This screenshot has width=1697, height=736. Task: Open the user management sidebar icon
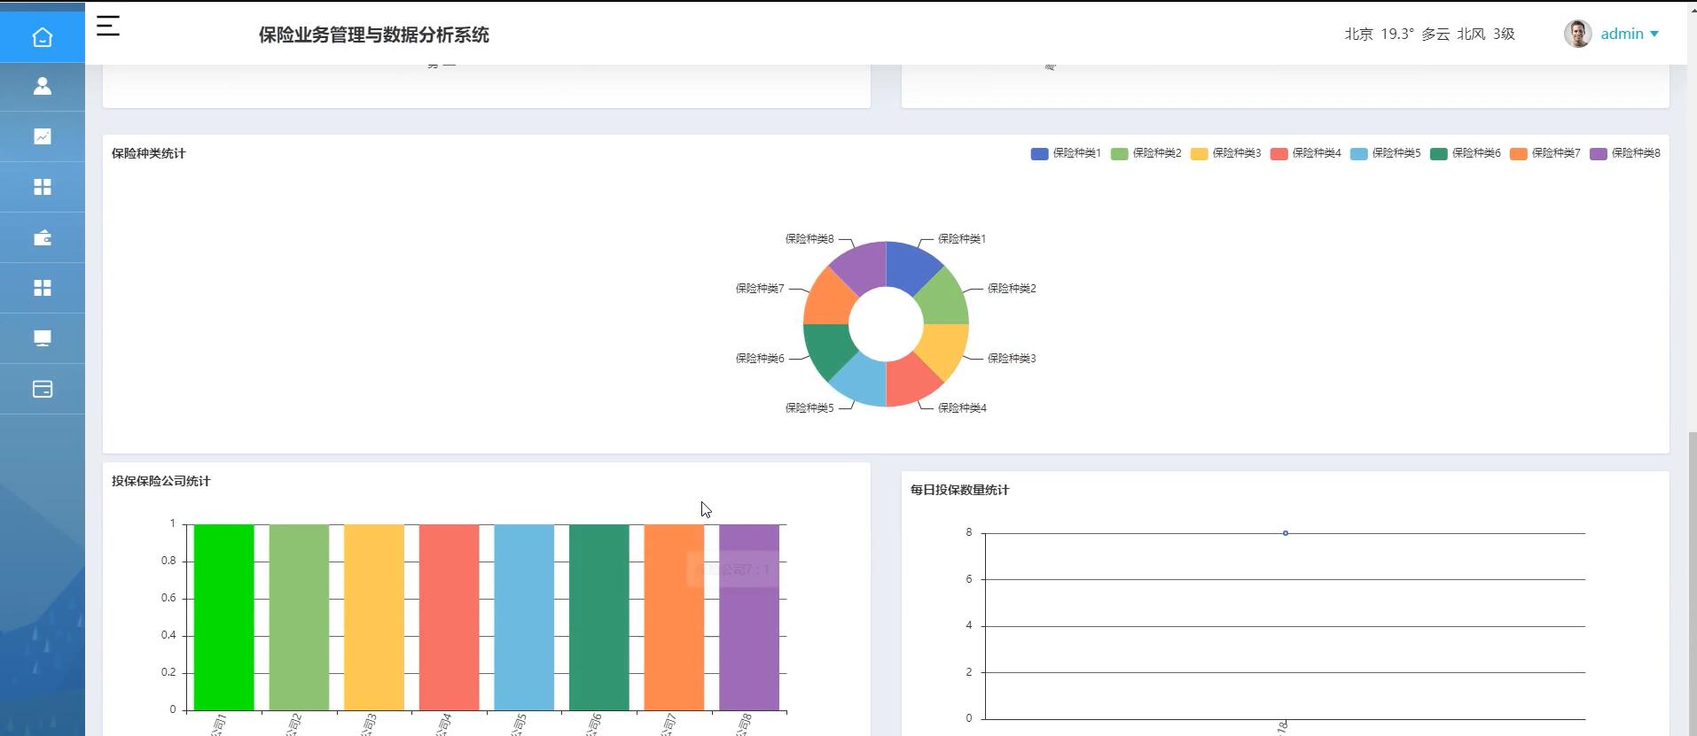(42, 86)
